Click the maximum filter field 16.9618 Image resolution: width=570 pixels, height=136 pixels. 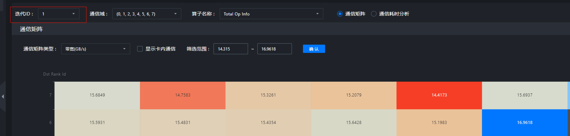pyautogui.click(x=274, y=49)
